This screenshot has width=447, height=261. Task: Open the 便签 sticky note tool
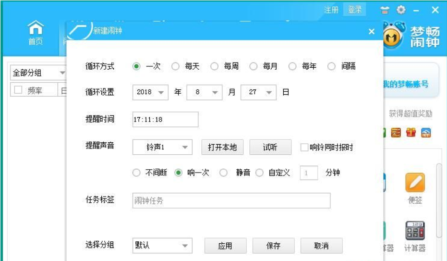415,188
